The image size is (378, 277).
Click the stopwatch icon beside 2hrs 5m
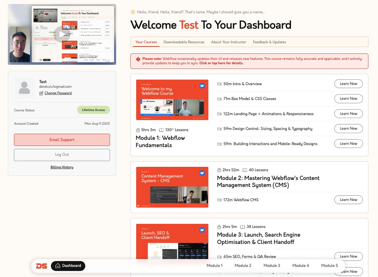219,227
